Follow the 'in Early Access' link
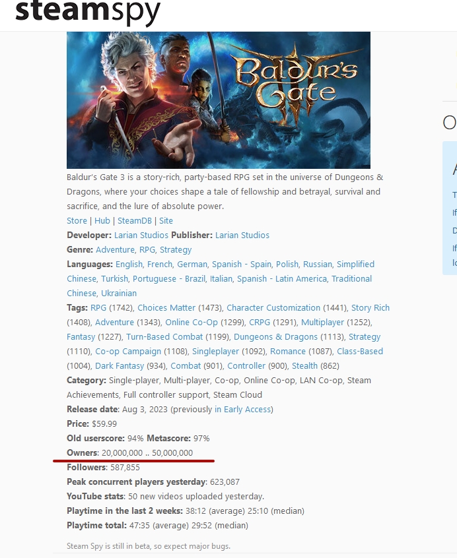457x558 pixels. pyautogui.click(x=242, y=410)
